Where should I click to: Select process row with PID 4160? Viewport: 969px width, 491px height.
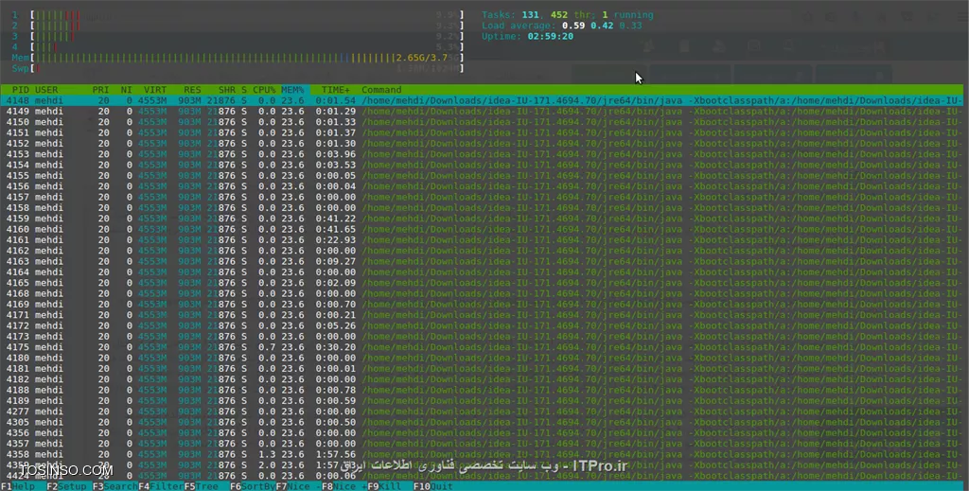482,229
